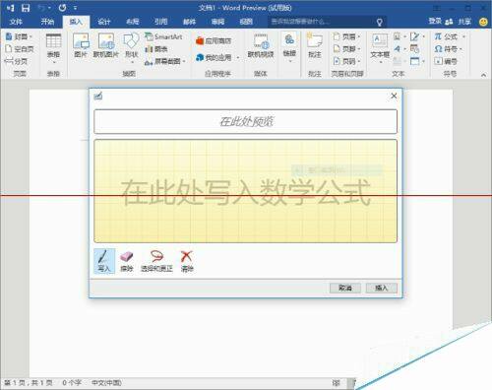The image size is (492, 390).
Task: Click the 共享 (Share) button
Action: [x=460, y=22]
